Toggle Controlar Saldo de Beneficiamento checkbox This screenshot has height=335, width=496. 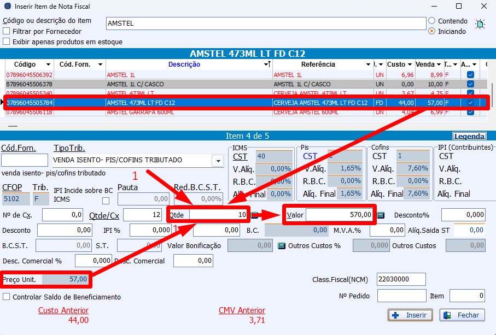coord(7,297)
